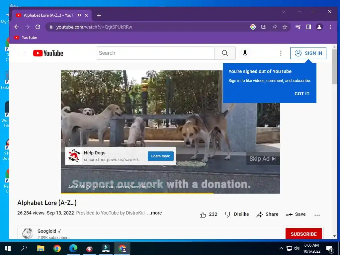Click the SIGN IN button
This screenshot has width=340, height=255.
coord(308,53)
